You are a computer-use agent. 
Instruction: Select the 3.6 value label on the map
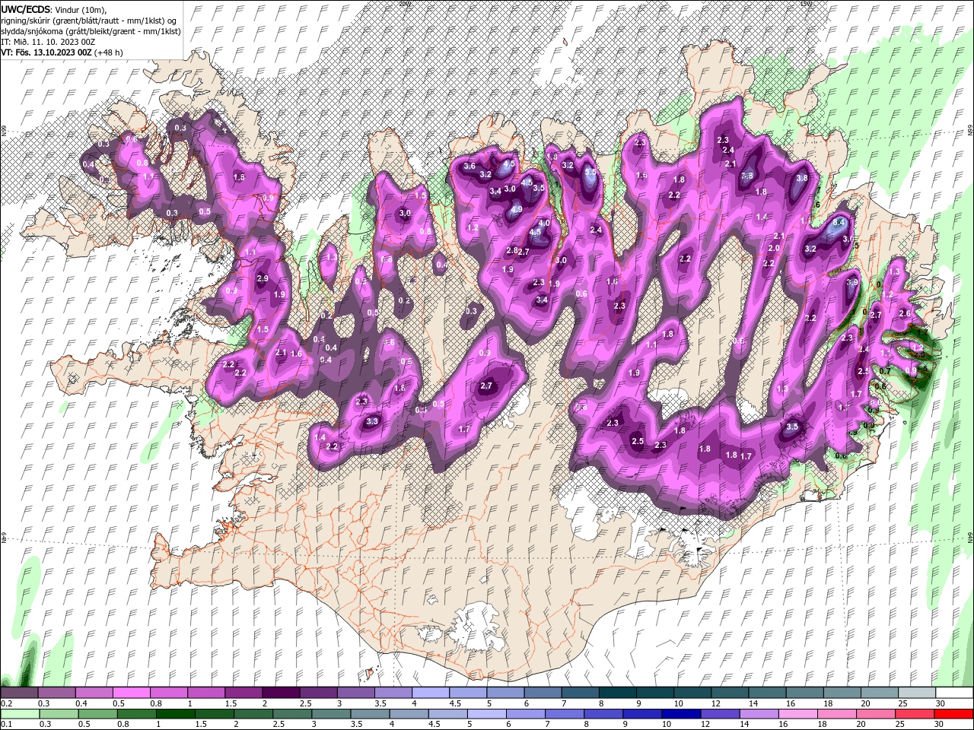(469, 167)
